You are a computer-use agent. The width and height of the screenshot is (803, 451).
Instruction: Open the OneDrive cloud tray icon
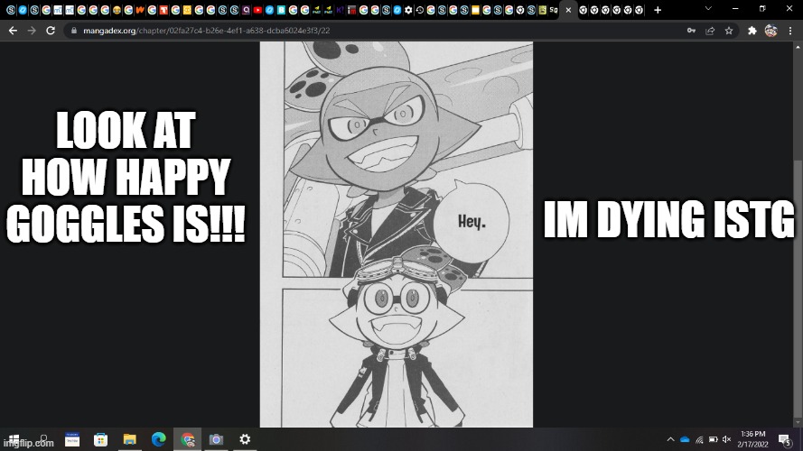click(685, 439)
